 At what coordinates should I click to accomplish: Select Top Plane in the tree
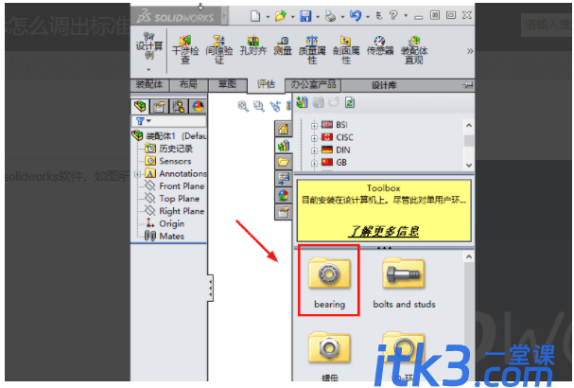point(172,199)
